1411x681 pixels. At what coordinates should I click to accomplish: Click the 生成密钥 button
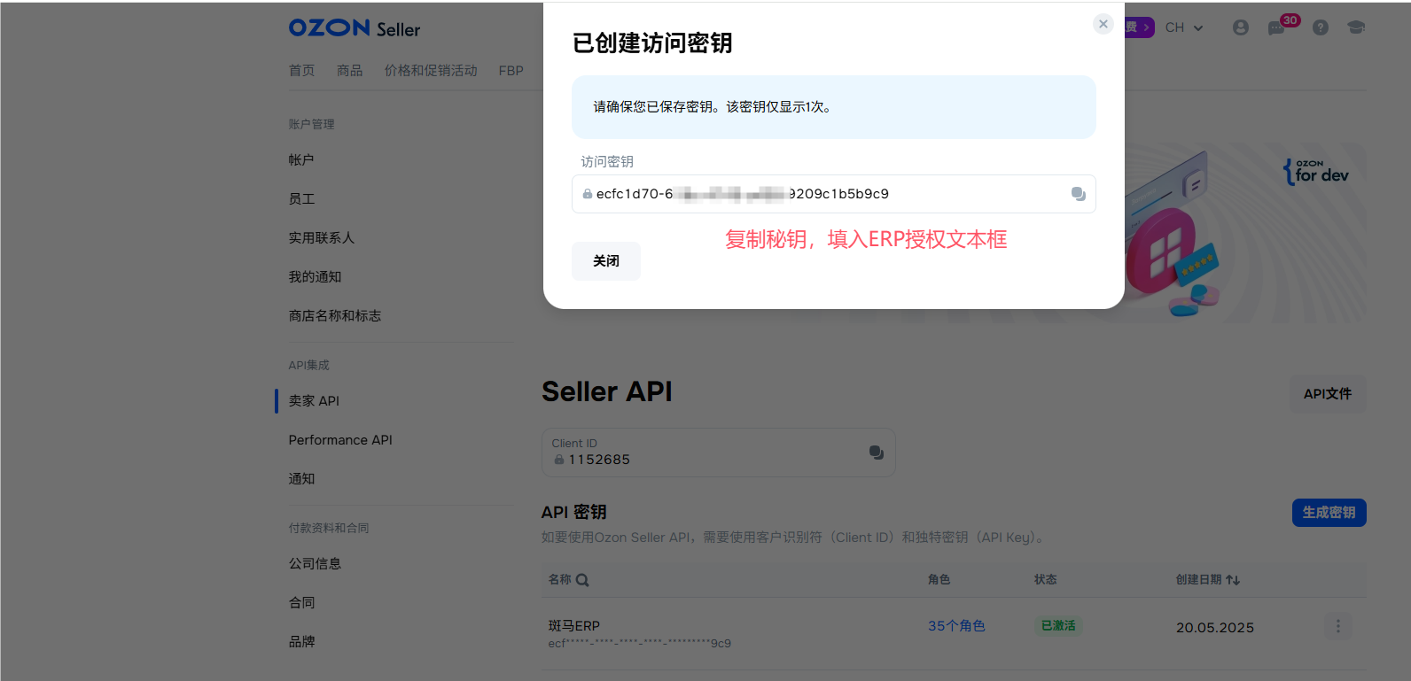[x=1329, y=513]
